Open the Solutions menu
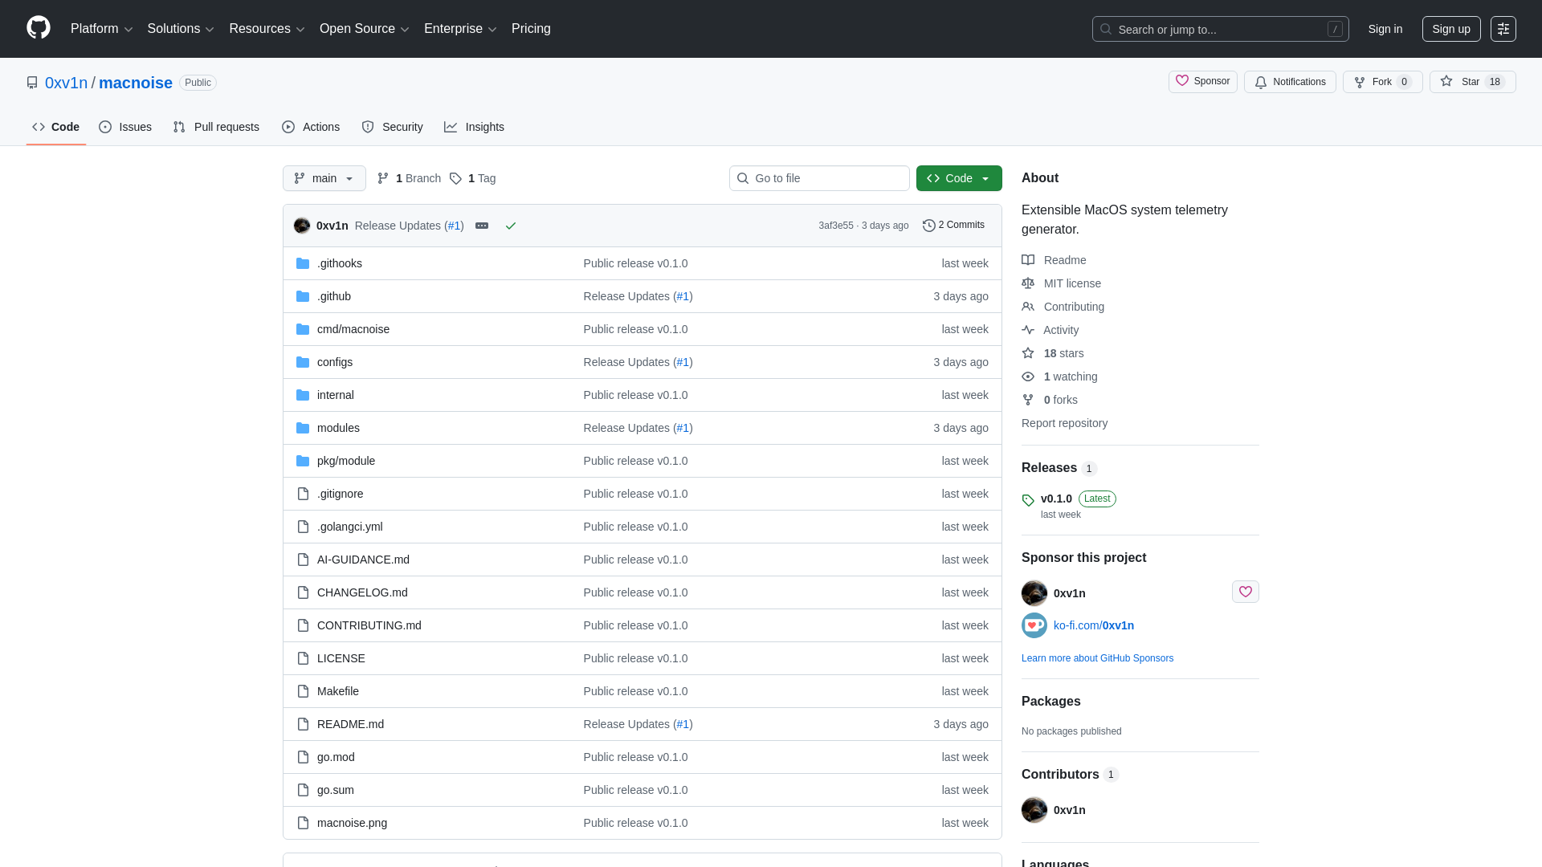Image resolution: width=1542 pixels, height=867 pixels. [180, 29]
